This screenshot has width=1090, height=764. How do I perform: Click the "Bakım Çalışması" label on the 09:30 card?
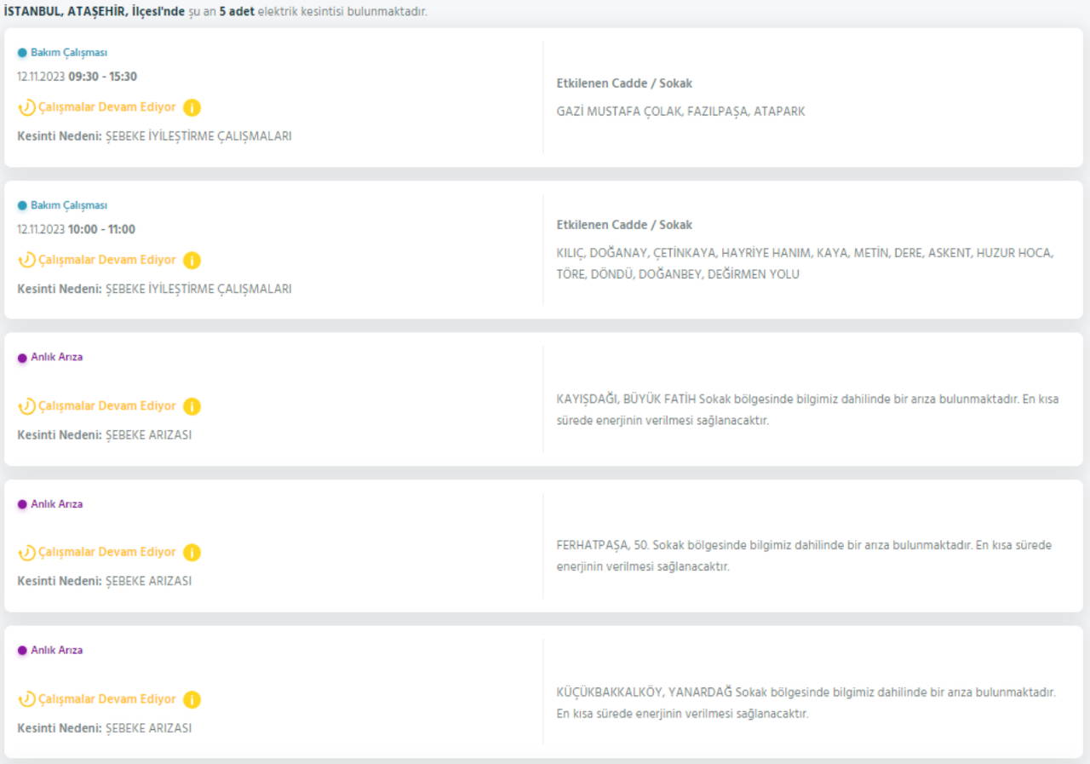point(69,53)
